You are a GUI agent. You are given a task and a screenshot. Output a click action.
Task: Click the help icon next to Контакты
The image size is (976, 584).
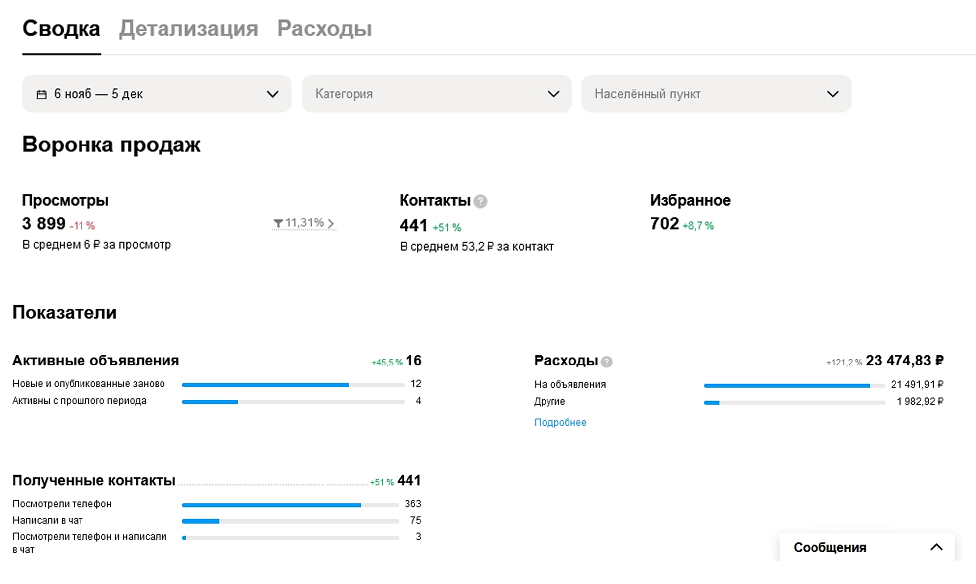(480, 201)
